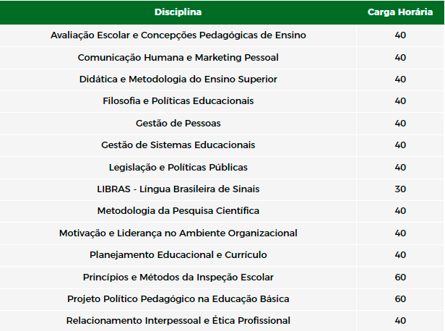The image size is (445, 331).
Task: Click the Carga Horária column header
Action: tap(400, 12)
